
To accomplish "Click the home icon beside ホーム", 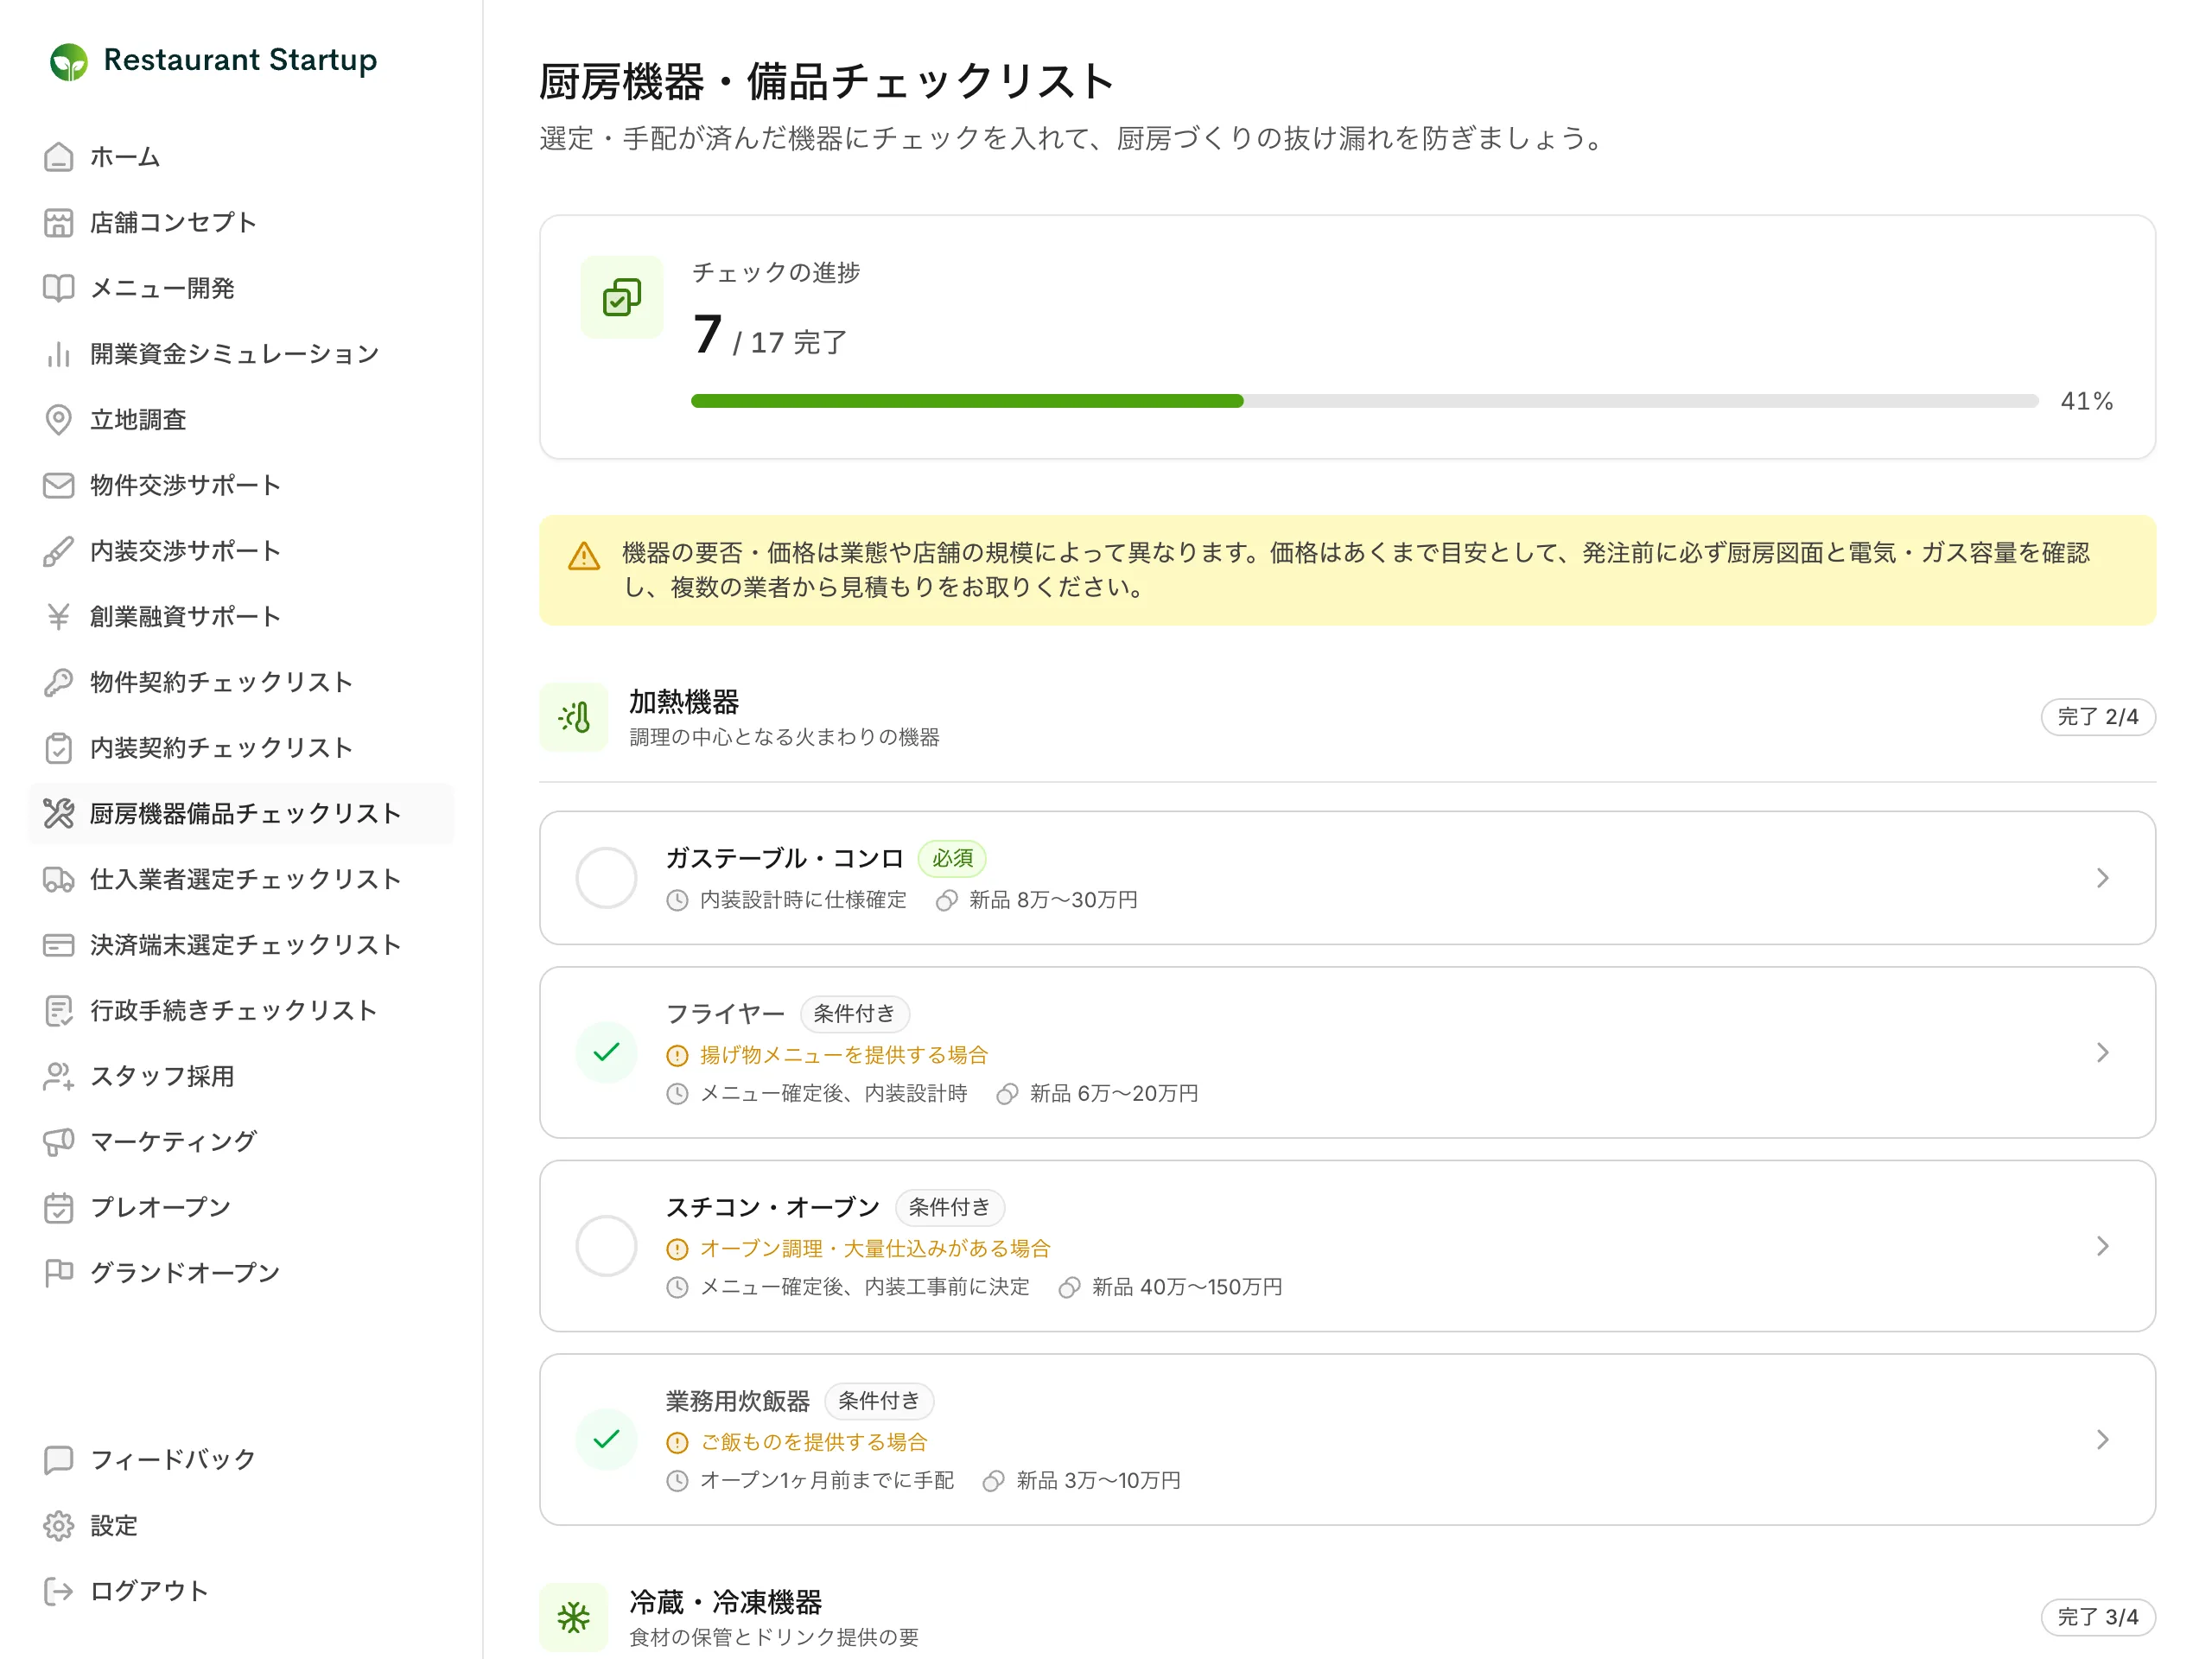I will (59, 157).
